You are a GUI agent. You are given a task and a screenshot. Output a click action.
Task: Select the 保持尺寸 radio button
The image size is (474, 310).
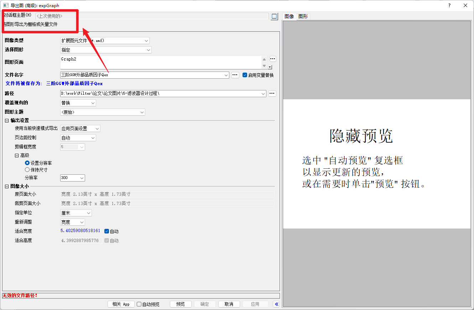click(27, 170)
